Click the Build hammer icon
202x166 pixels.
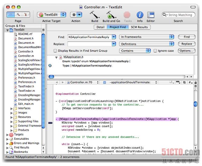click(x=95, y=15)
